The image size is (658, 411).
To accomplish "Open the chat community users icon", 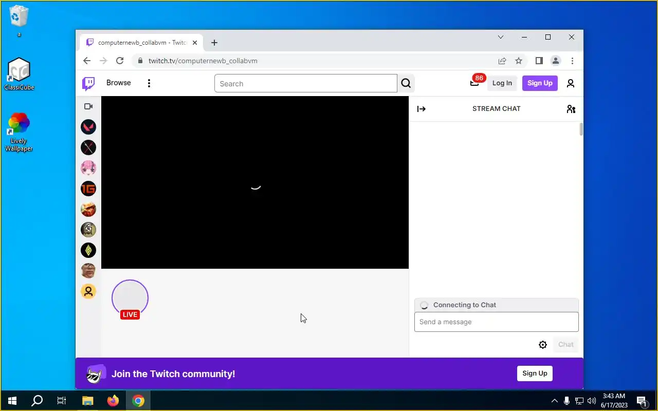I will coord(571,109).
